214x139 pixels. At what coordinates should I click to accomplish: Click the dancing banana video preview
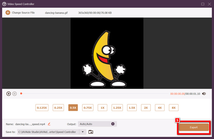(x=107, y=53)
